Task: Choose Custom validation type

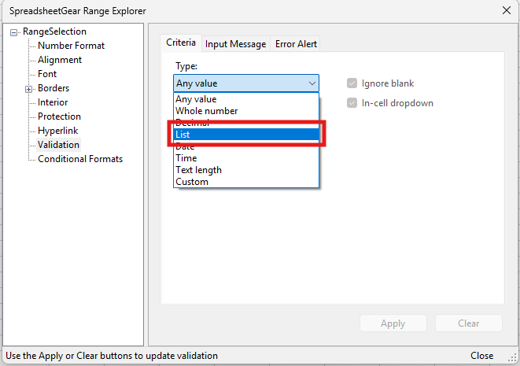Action: (x=192, y=182)
